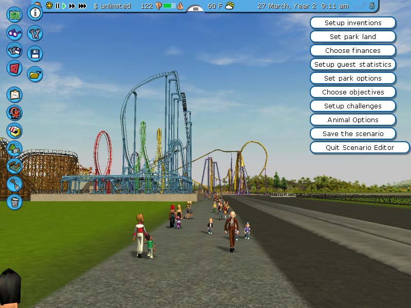The height and width of the screenshot is (308, 411).
Task: Click the floppy disk save icon
Action: 35,54
